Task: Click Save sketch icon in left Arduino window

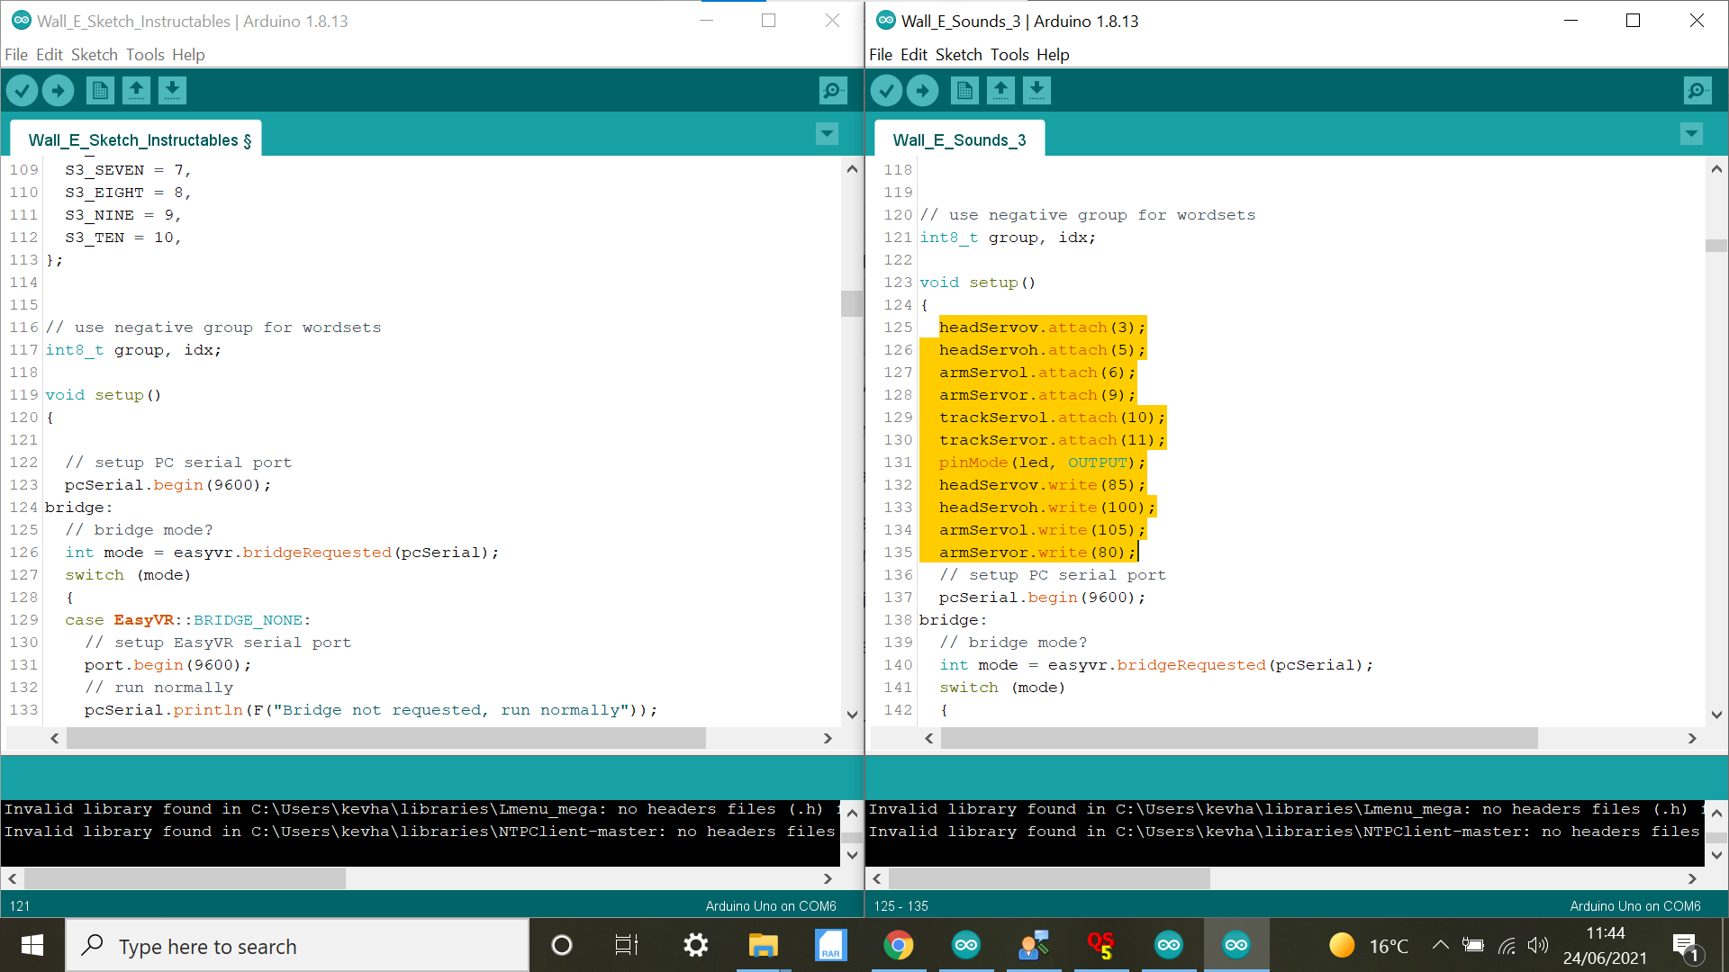Action: tap(172, 90)
